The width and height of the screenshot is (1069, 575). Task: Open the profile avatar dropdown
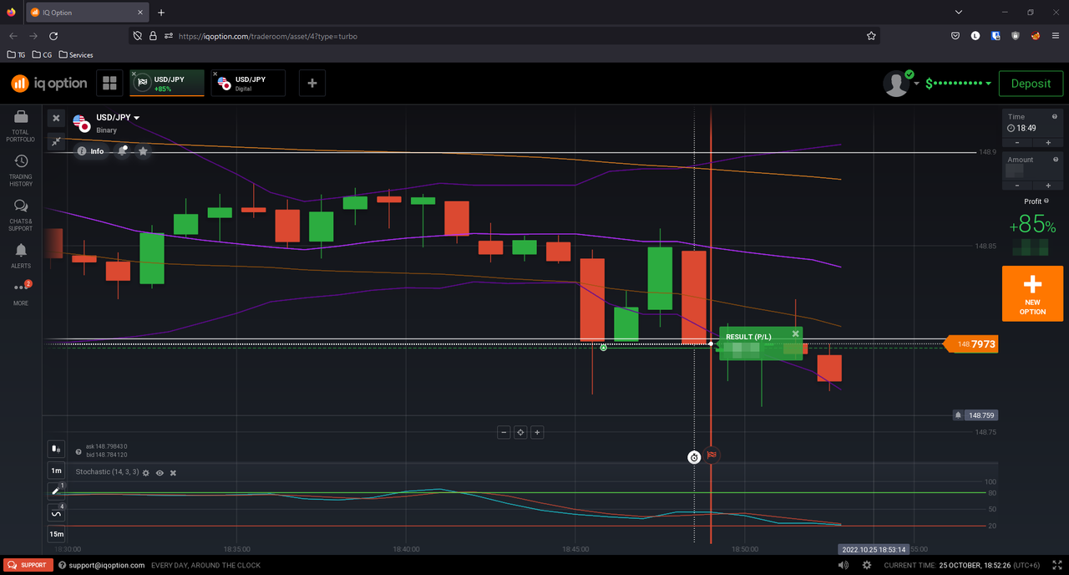[x=901, y=84]
